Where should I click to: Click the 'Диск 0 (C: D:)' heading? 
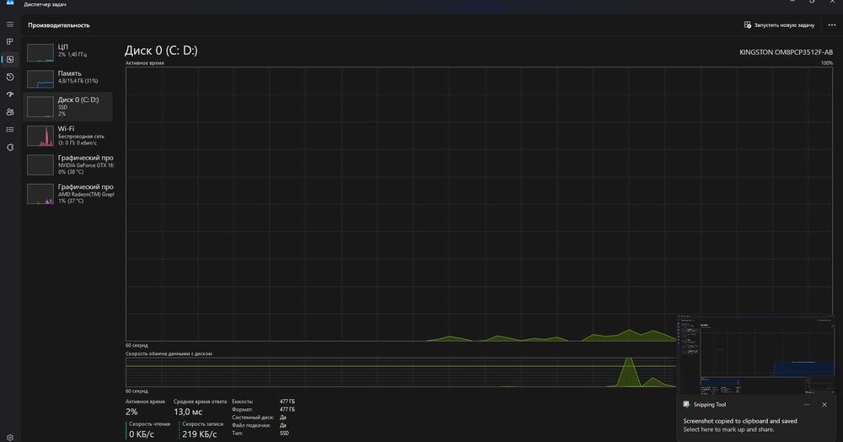[x=161, y=51]
